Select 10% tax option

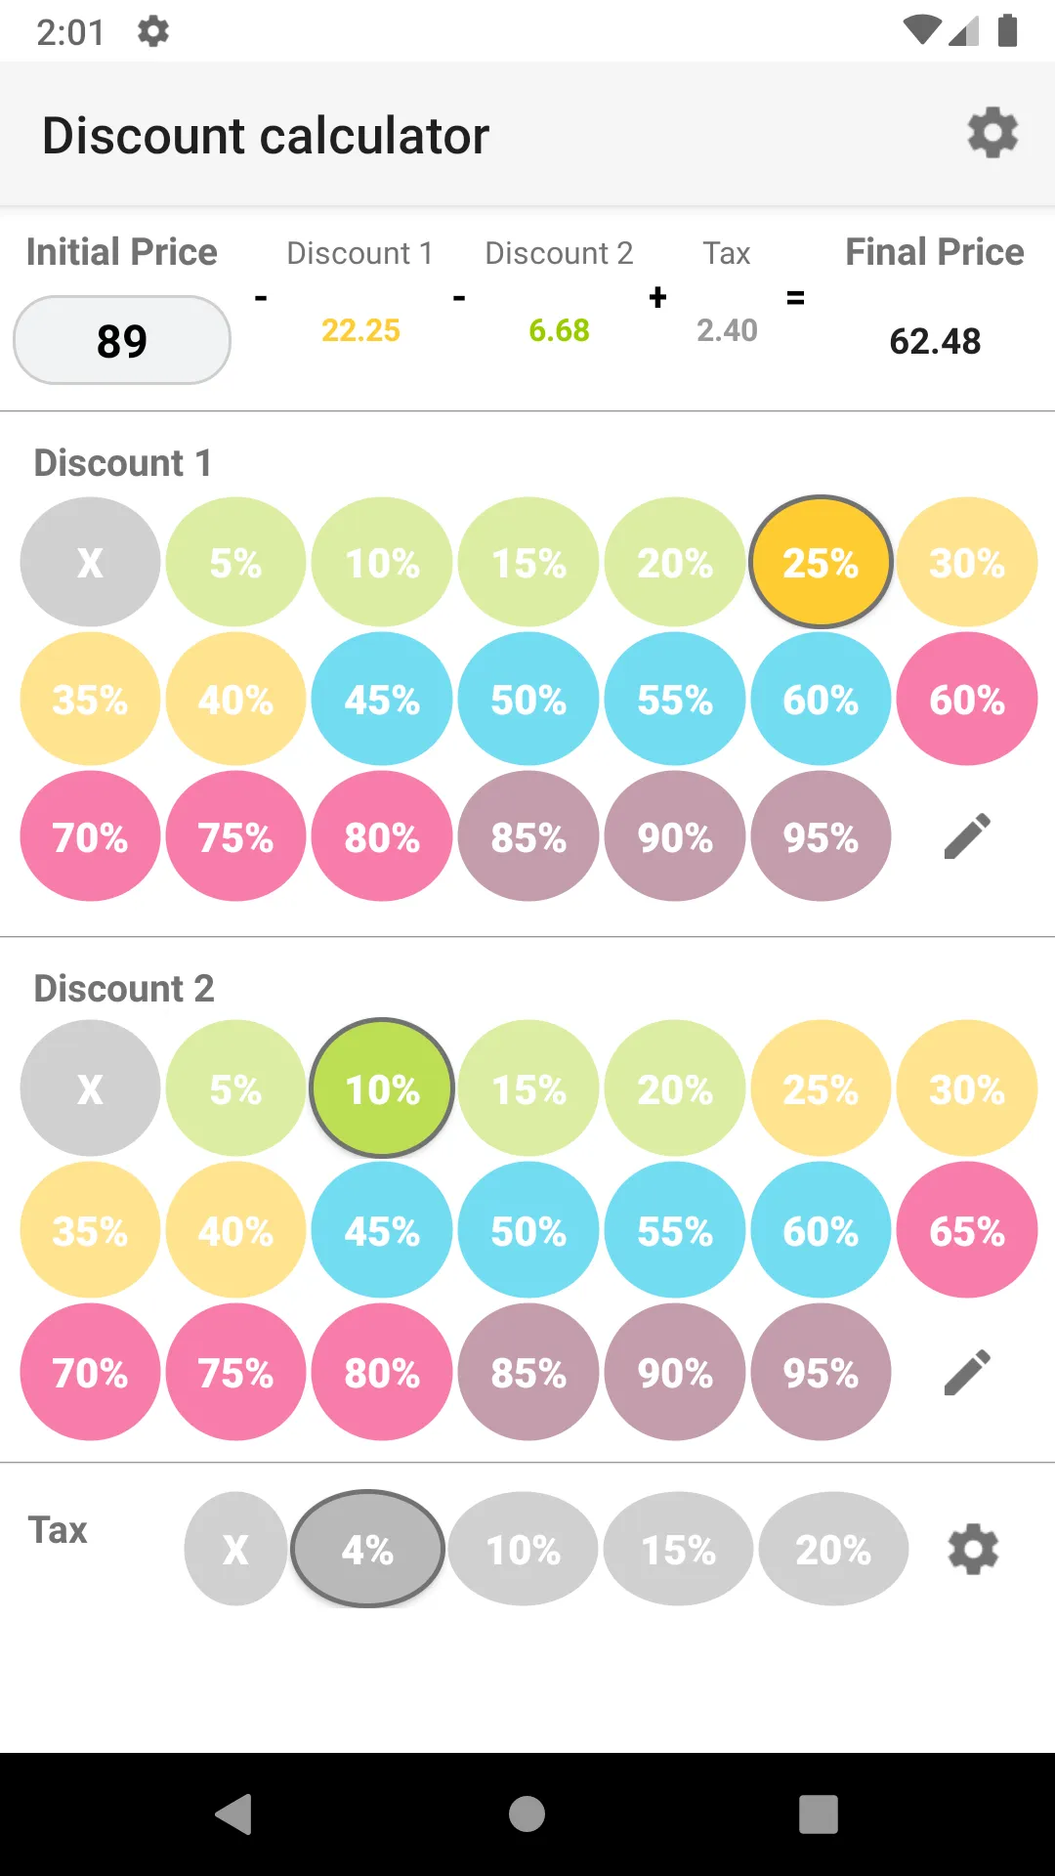tap(523, 1549)
